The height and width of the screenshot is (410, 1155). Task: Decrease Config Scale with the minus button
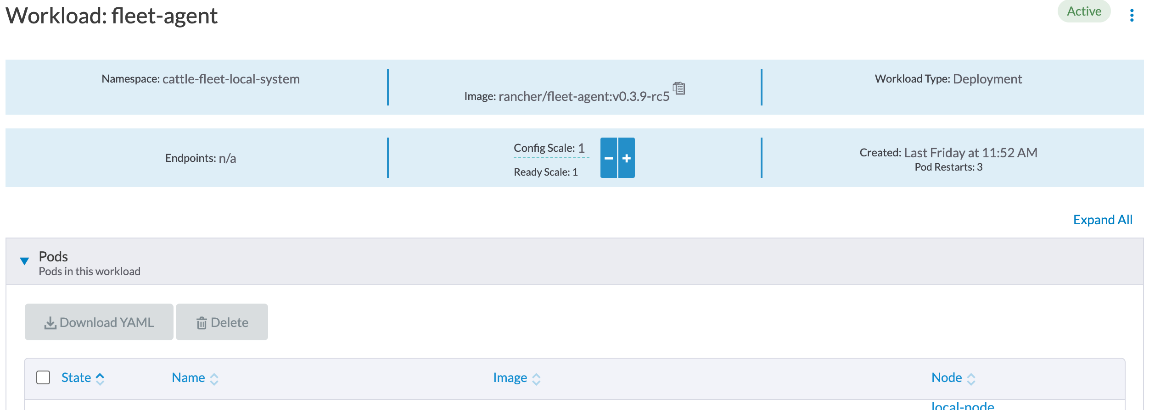[609, 158]
